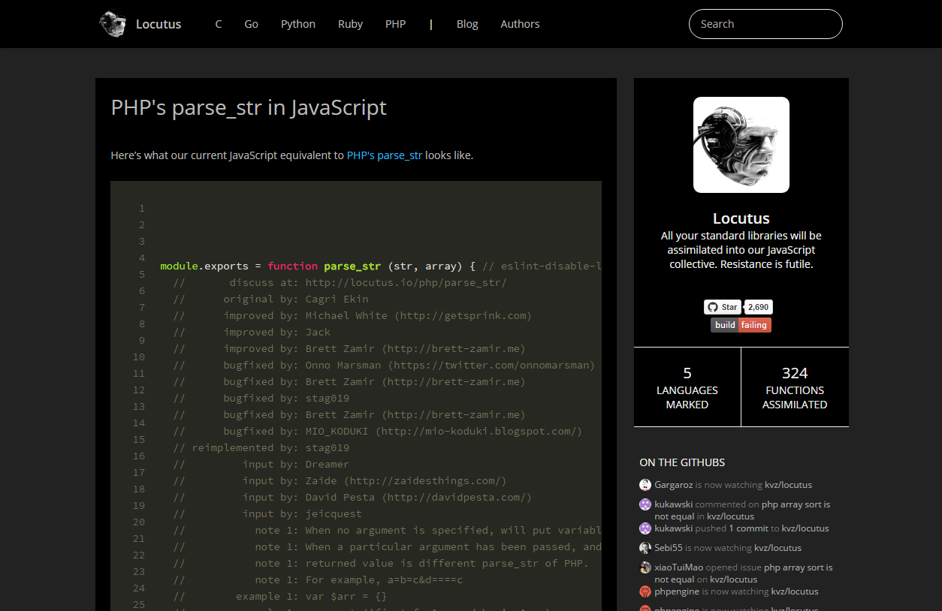Open the Locutus home link
Viewport: 942px width, 611px height.
click(159, 24)
